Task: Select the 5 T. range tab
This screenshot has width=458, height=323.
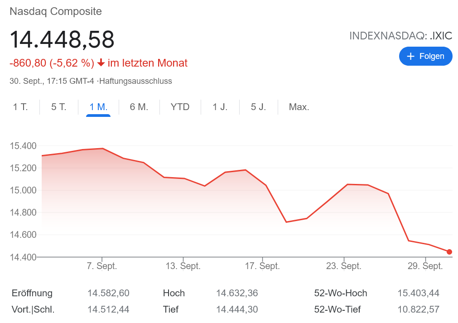Action: coord(59,107)
